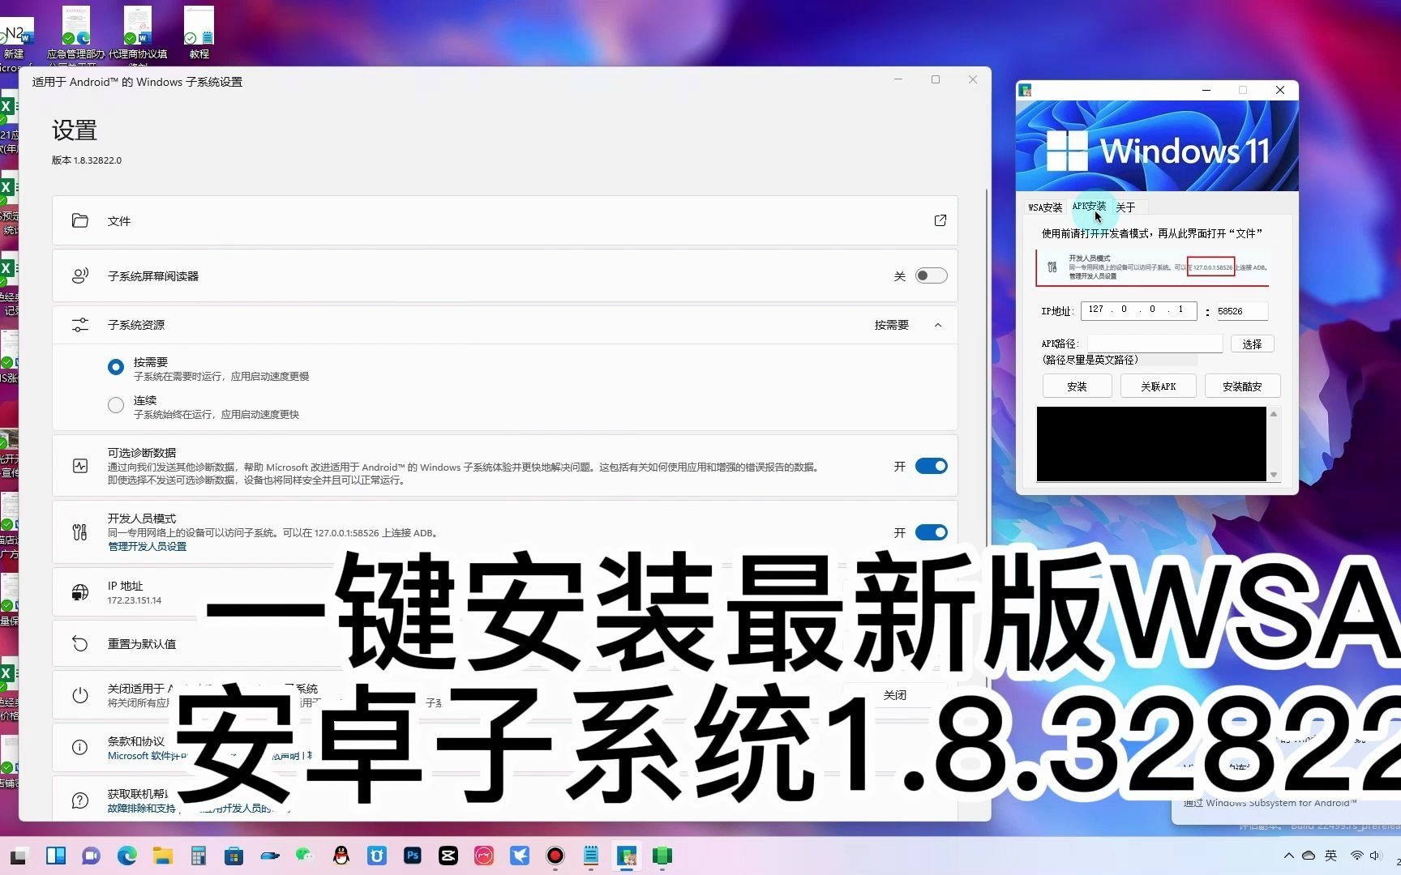The image size is (1401, 875).
Task: Open CapCut from the taskbar
Action: click(x=448, y=856)
